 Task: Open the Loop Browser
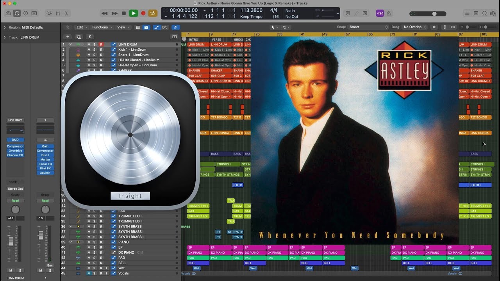point(484,13)
